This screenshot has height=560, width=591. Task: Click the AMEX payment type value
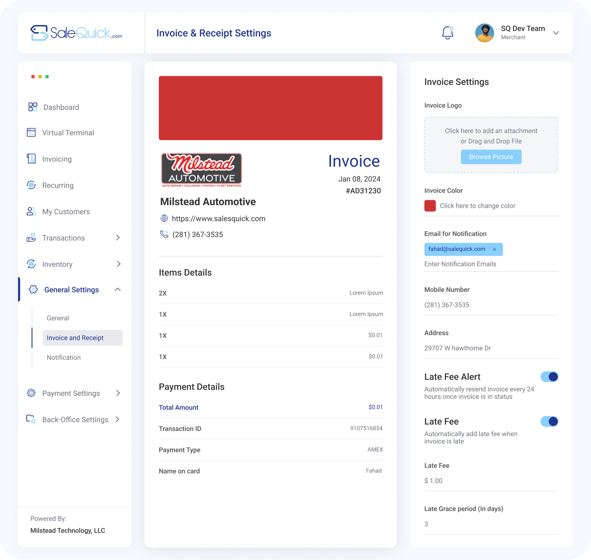tap(375, 449)
